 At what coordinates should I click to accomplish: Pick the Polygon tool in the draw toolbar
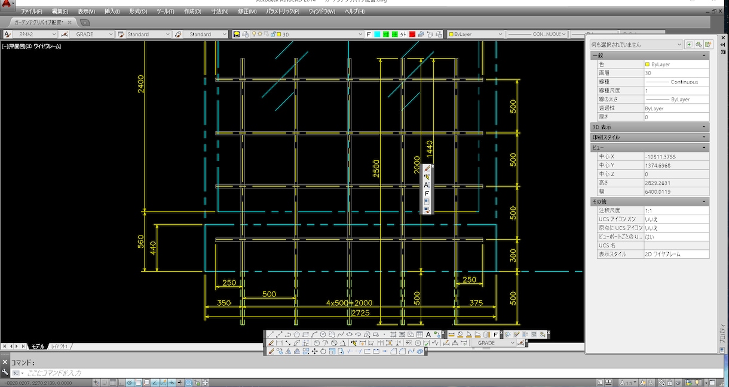coord(297,335)
